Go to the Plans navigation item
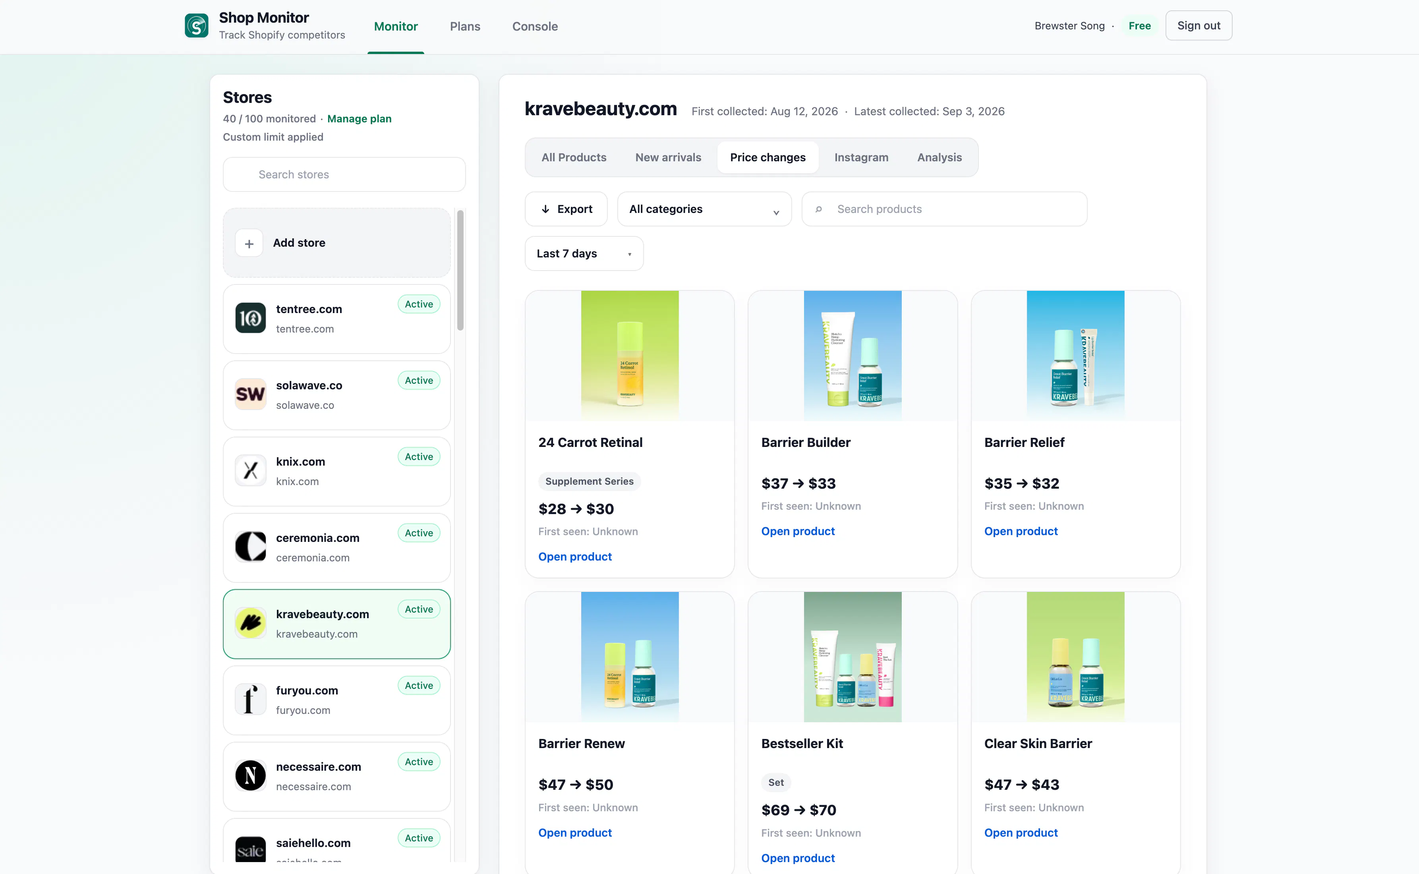 click(x=465, y=27)
